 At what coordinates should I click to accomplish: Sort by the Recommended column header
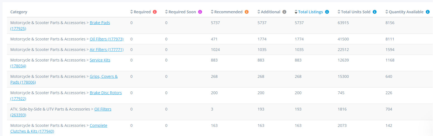(x=227, y=12)
